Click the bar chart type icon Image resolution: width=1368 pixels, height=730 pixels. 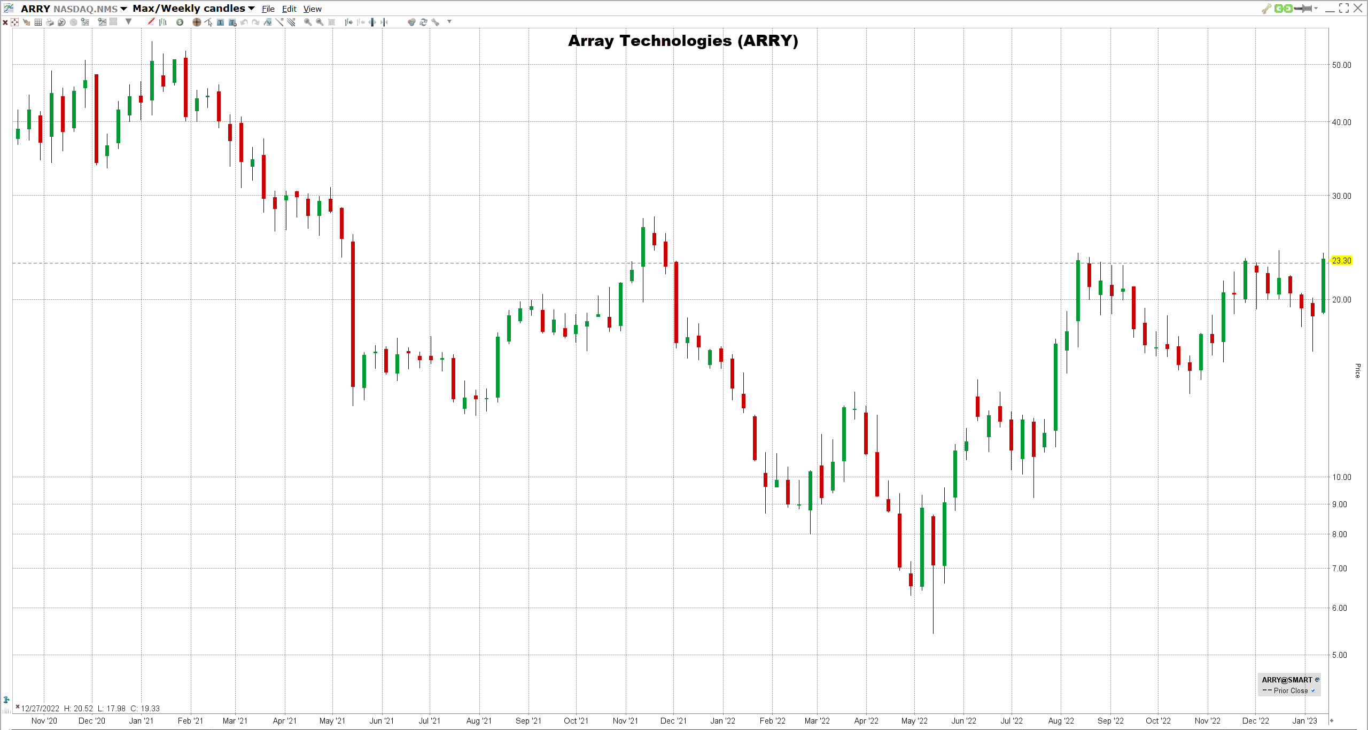tap(162, 22)
